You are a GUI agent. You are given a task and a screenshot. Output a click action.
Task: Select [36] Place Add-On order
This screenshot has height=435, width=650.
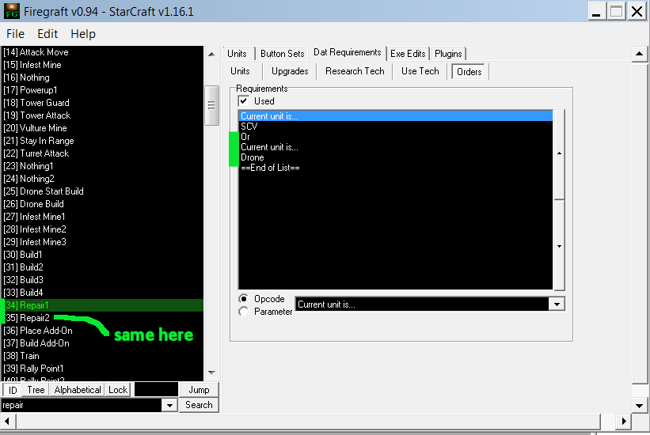102,331
